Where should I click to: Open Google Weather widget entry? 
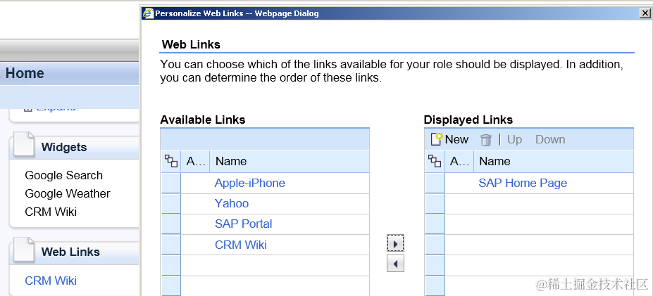pyautogui.click(x=68, y=194)
